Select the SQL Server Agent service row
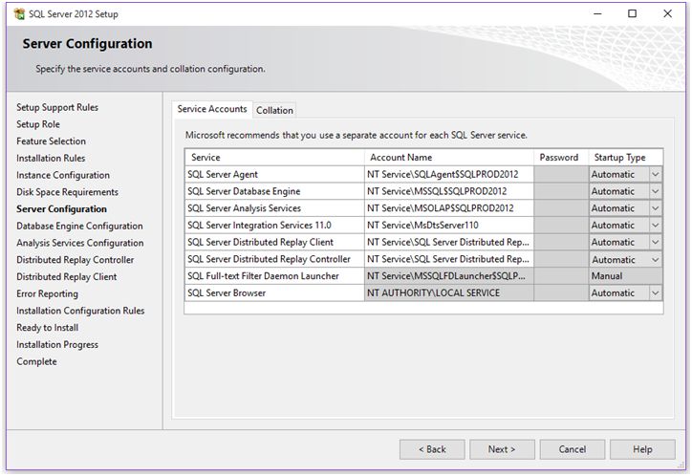Screen dimensions: 692x476 click(x=274, y=174)
